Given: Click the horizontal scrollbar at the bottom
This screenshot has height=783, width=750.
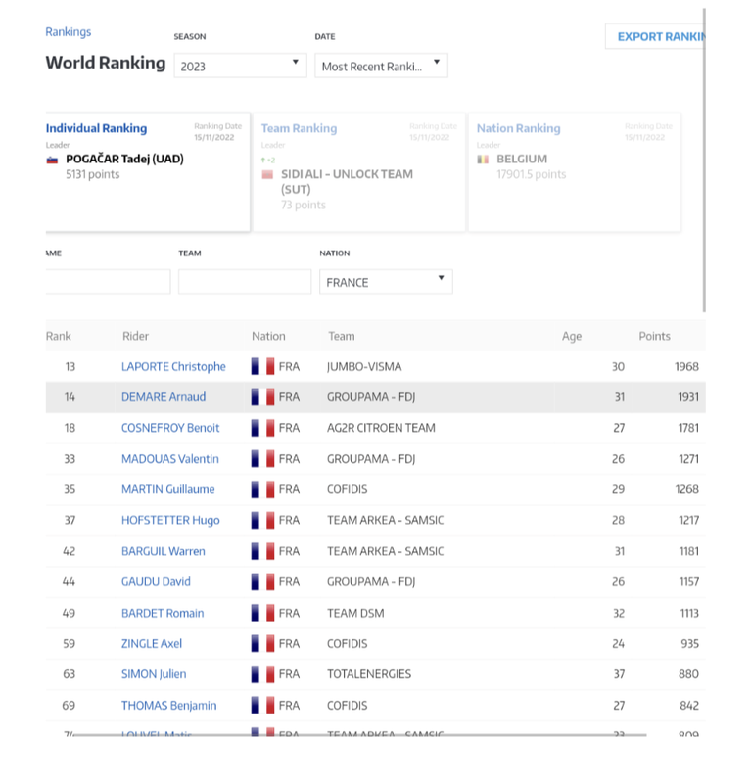Looking at the screenshot, I should tap(359, 735).
